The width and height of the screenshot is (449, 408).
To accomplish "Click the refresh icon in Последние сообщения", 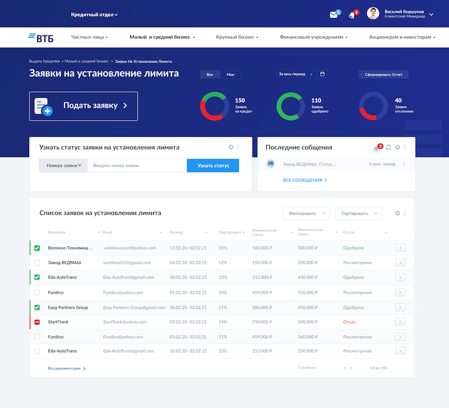I will point(388,147).
